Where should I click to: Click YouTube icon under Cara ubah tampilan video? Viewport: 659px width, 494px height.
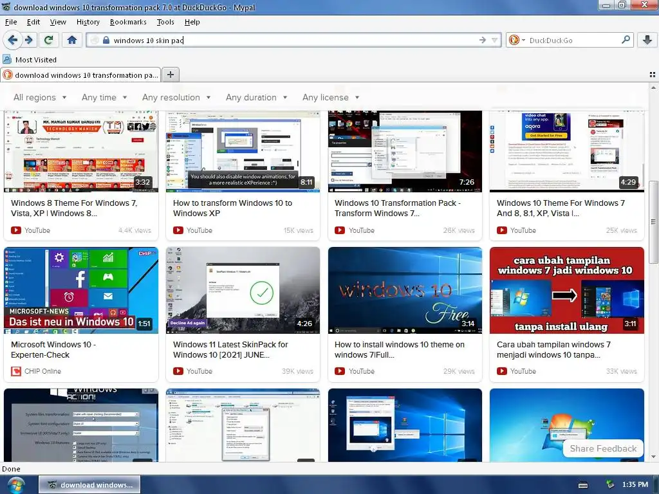click(x=502, y=371)
